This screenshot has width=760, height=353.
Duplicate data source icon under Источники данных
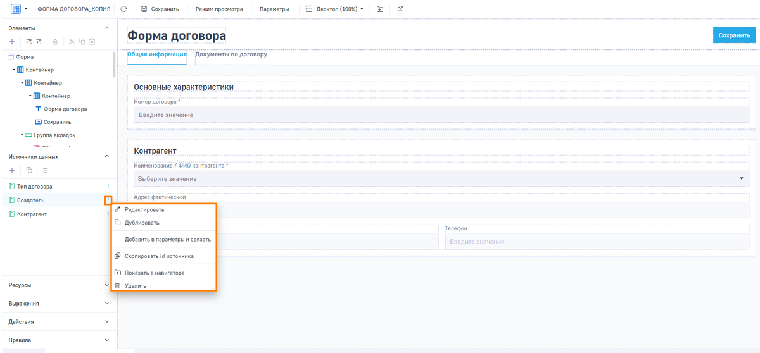28,170
